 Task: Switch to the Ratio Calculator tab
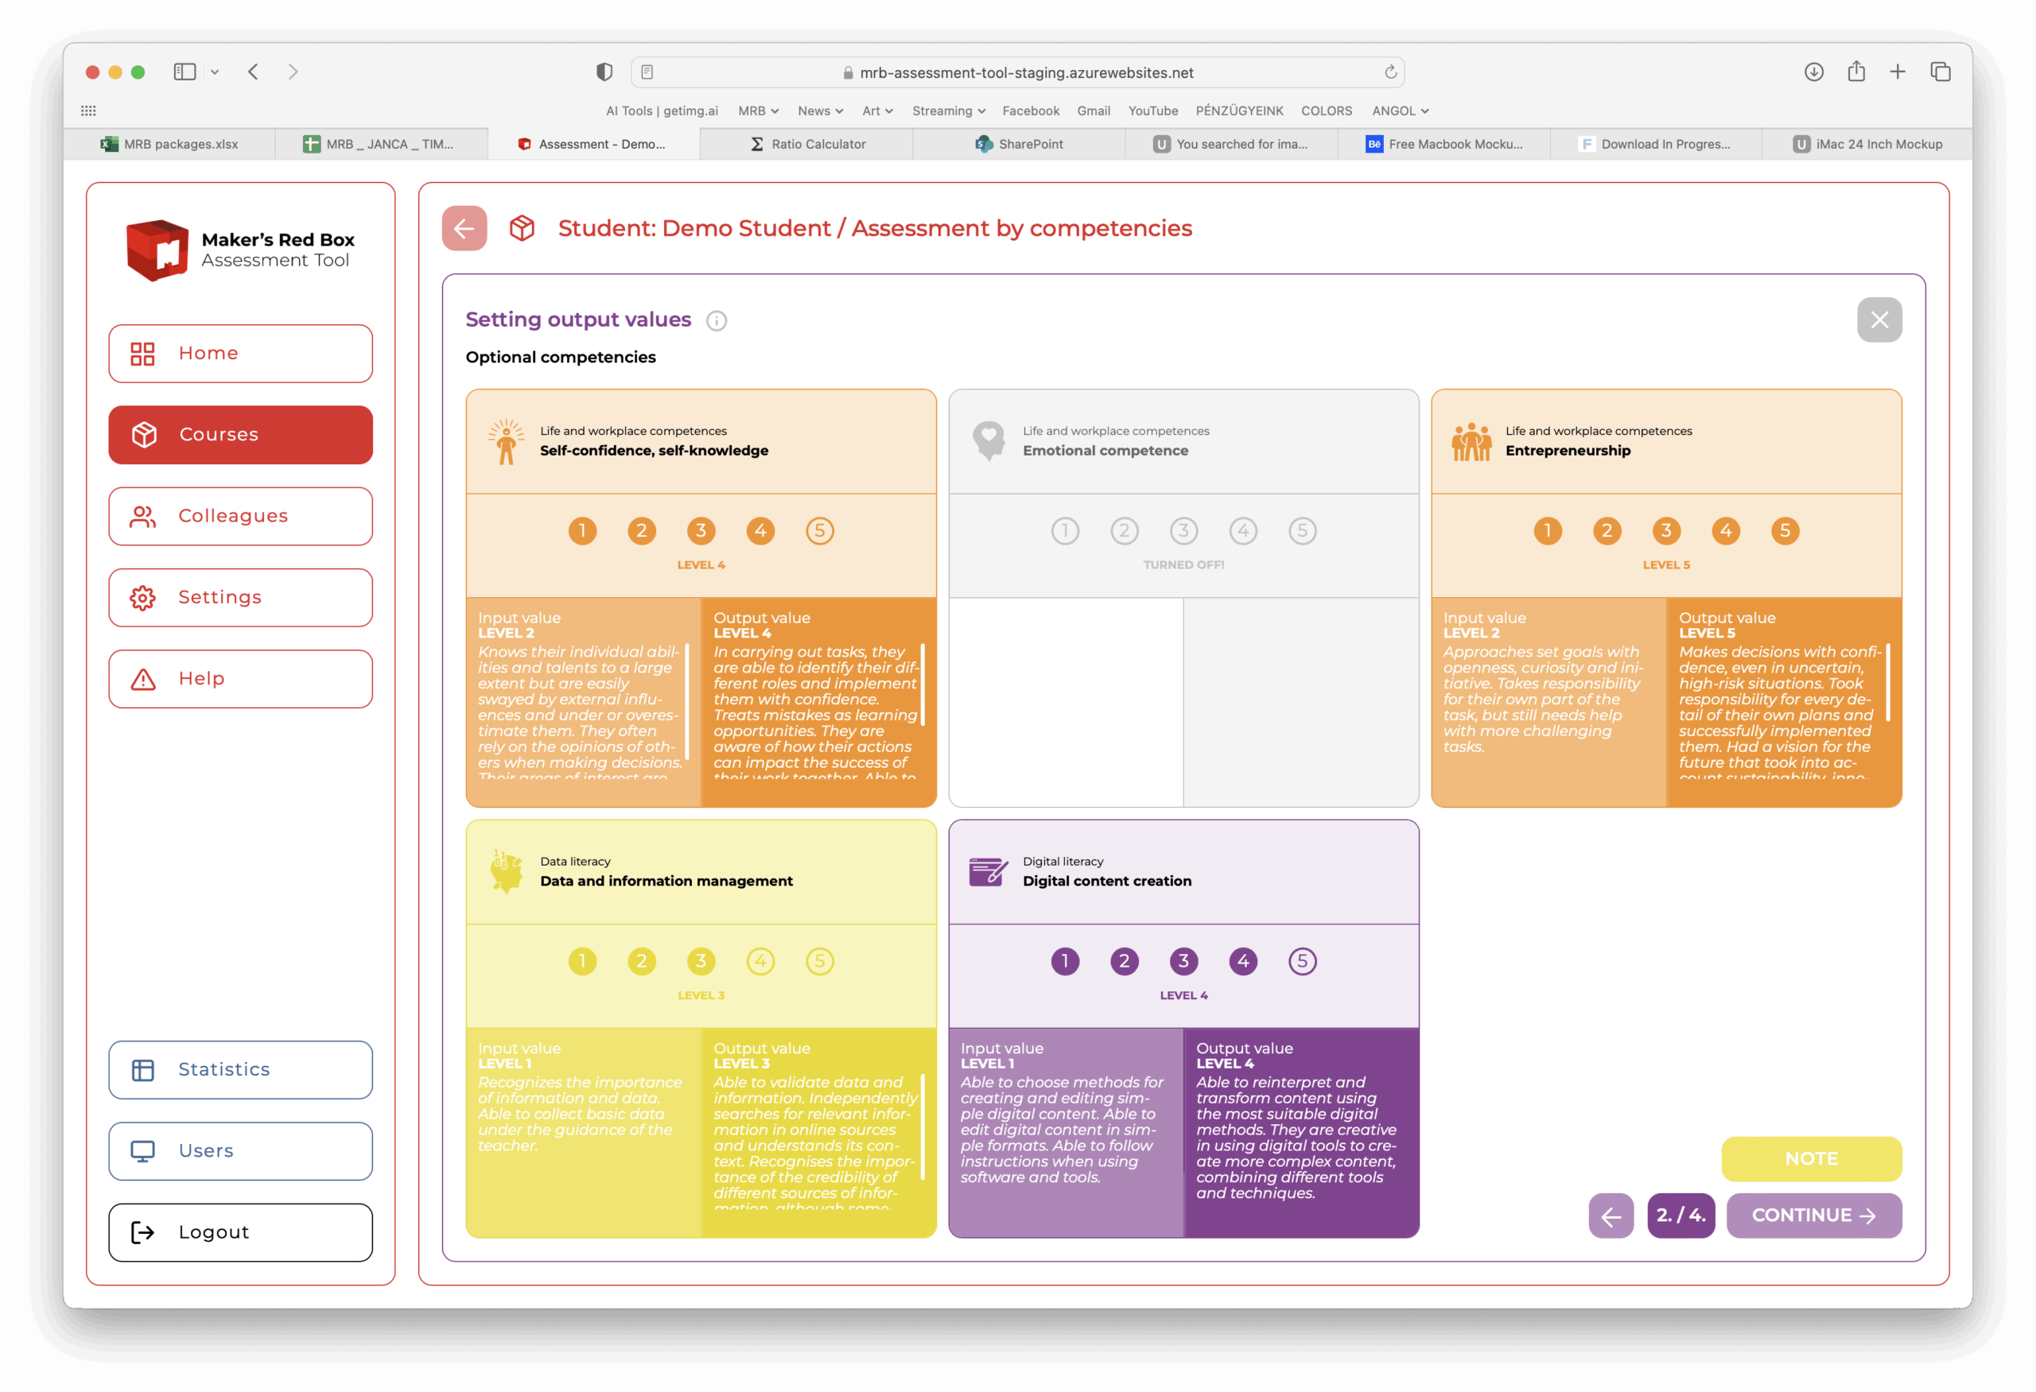coord(807,145)
